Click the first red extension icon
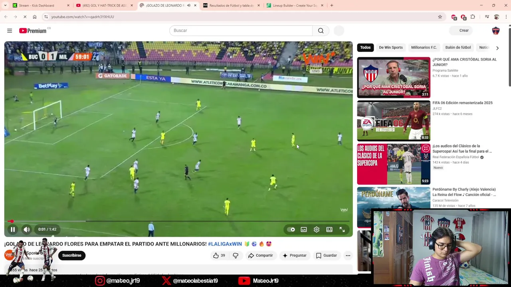Image resolution: width=511 pixels, height=287 pixels. click(x=454, y=17)
